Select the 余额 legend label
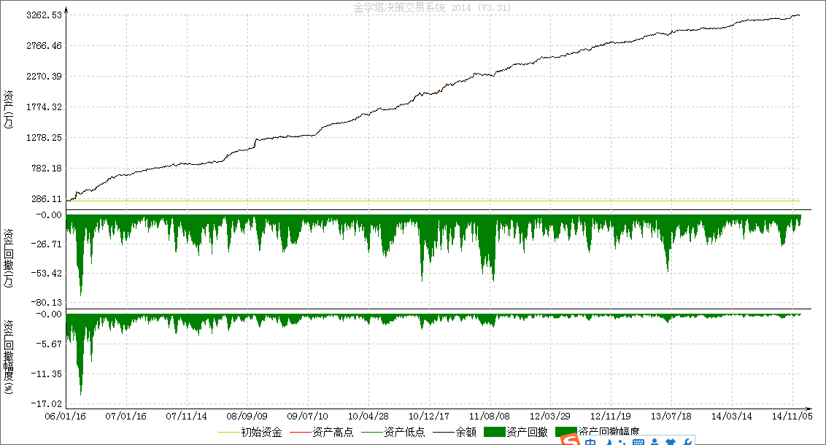Screen dimensions: 826x445 pos(466,432)
